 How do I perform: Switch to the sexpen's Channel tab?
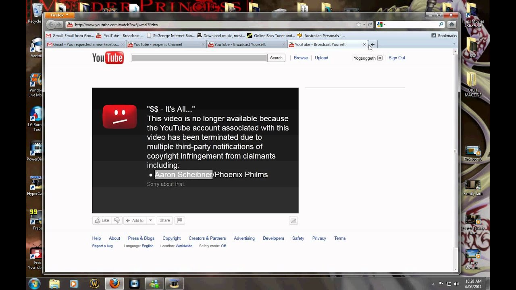click(166, 44)
